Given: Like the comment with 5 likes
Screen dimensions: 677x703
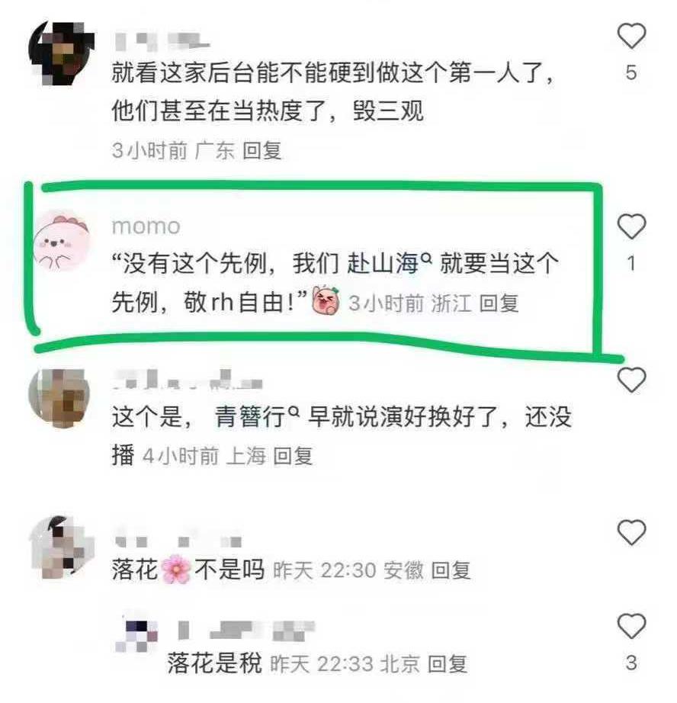Looking at the screenshot, I should [x=632, y=36].
